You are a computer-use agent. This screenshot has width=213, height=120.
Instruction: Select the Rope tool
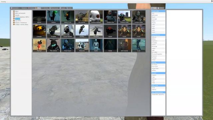(158, 27)
